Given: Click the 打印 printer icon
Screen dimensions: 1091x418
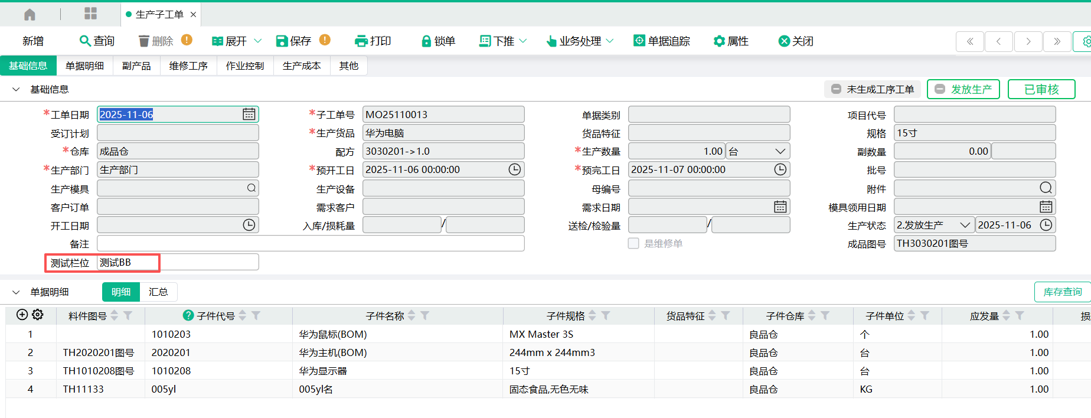Looking at the screenshot, I should tap(361, 41).
